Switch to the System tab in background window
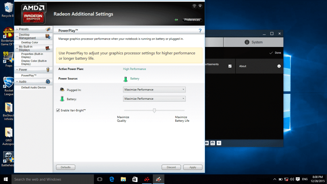Image resolution: width=327 pixels, height=184 pixels. (253, 42)
